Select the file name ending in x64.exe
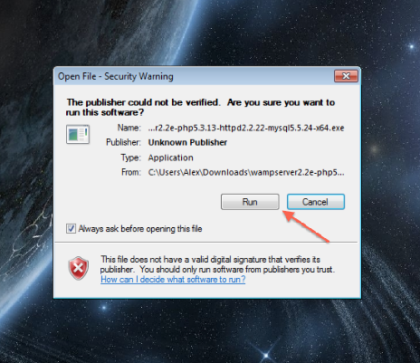The width and height of the screenshot is (420, 363). (246, 128)
